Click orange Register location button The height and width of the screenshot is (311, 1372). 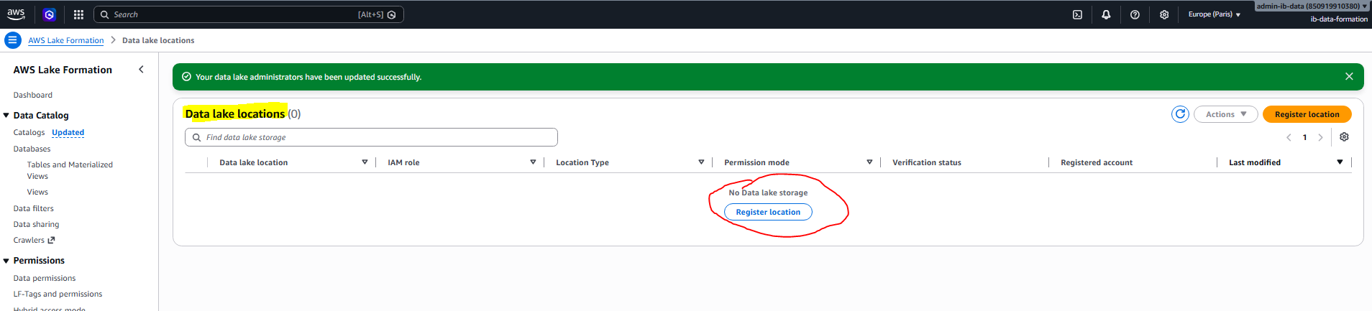(x=1307, y=114)
